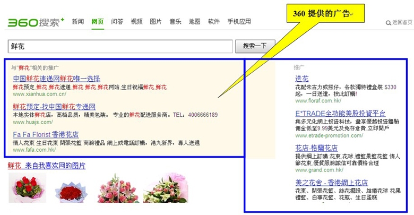Screen dimensions: 414x215
Task: Open the blue-wrapped red rose bouquet thumbnail
Action: pyautogui.click(x=71, y=192)
